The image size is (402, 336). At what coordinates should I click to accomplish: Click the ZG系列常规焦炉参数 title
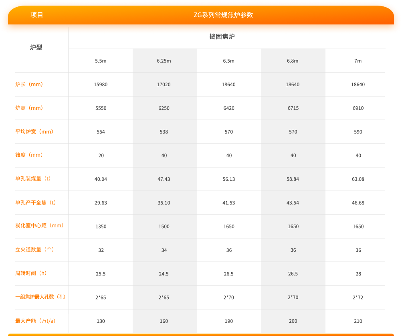(223, 15)
